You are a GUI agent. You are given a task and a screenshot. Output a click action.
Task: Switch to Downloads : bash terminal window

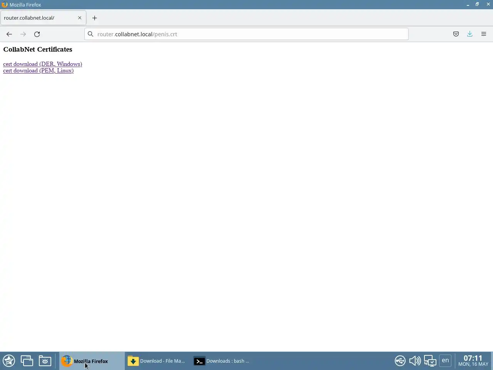click(x=223, y=361)
